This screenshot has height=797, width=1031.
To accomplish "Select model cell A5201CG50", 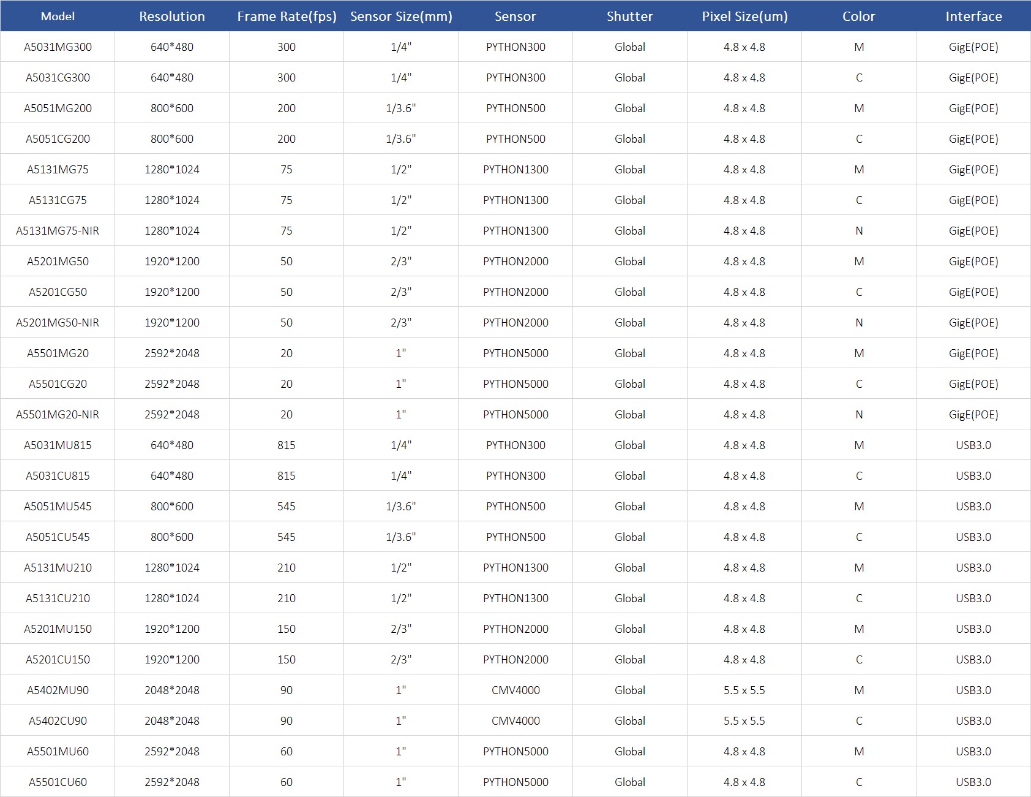I will pos(58,292).
